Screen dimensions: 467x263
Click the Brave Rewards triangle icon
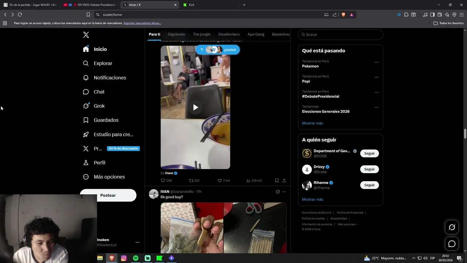click(351, 15)
